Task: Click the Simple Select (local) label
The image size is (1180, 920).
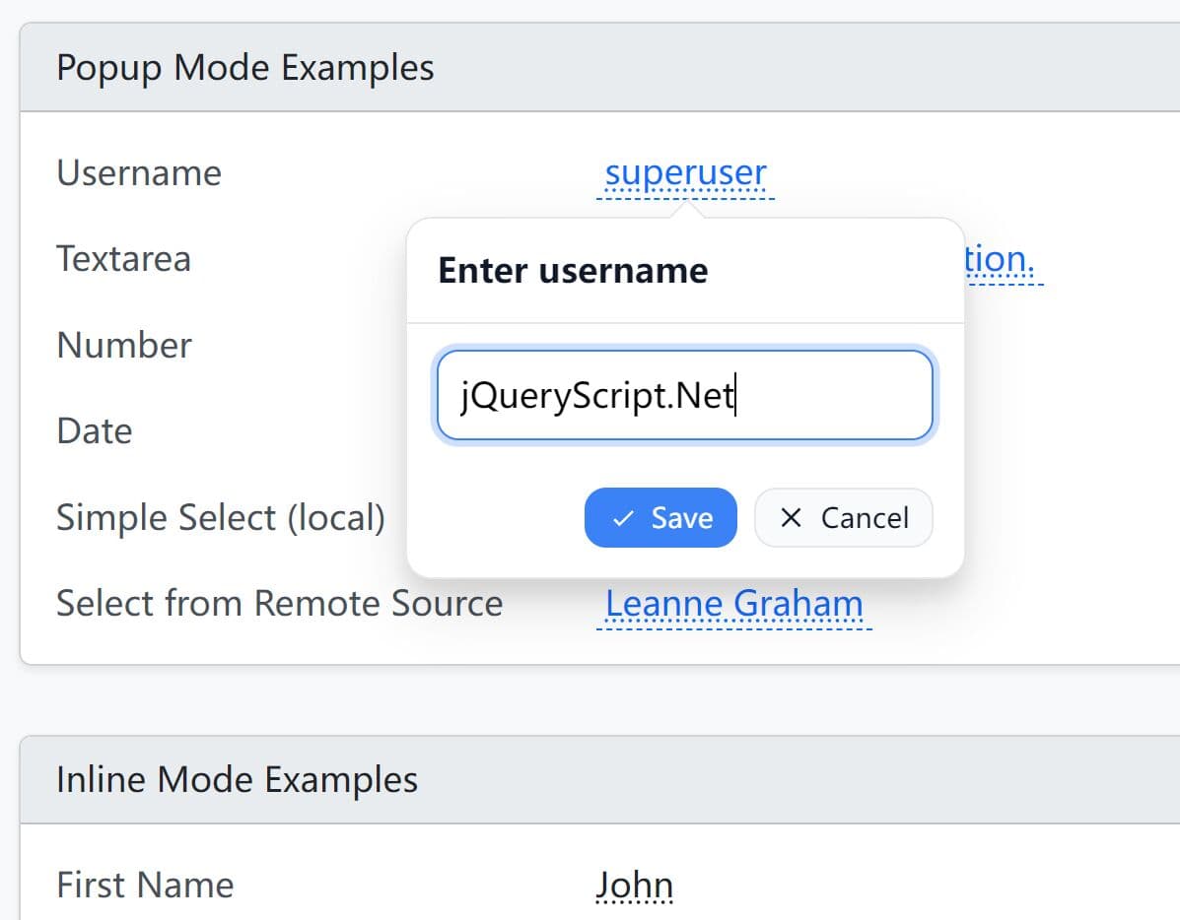Action: 219,516
